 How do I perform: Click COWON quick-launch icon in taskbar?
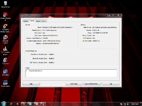pyautogui.click(x=11, y=104)
